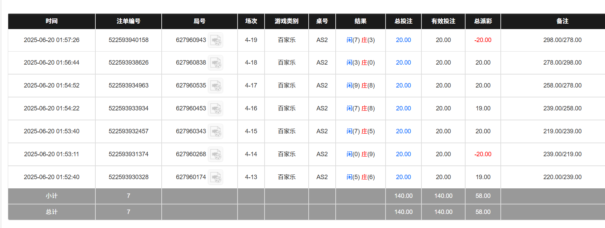
Task: Click the 时间 column header
Action: tap(52, 21)
